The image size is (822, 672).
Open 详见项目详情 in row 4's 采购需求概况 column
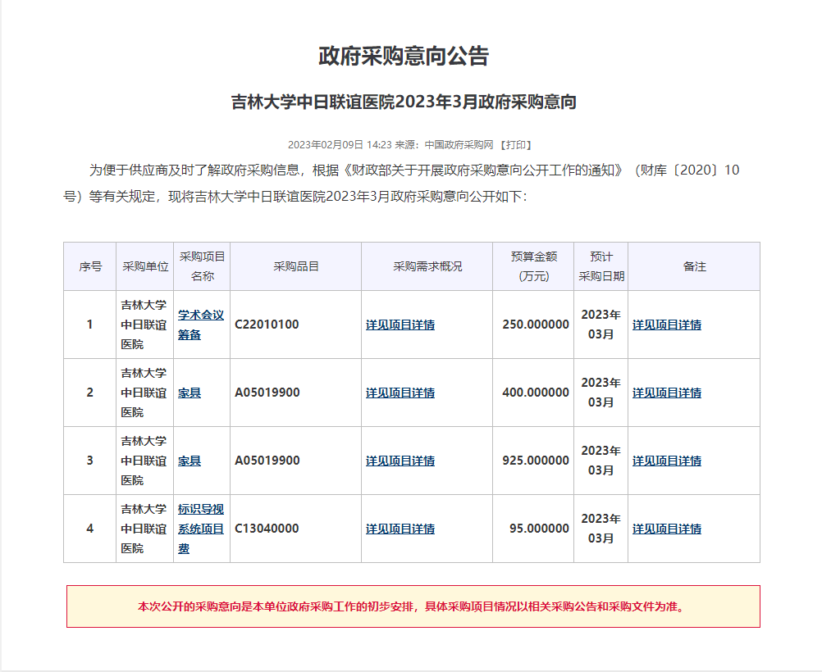point(400,529)
